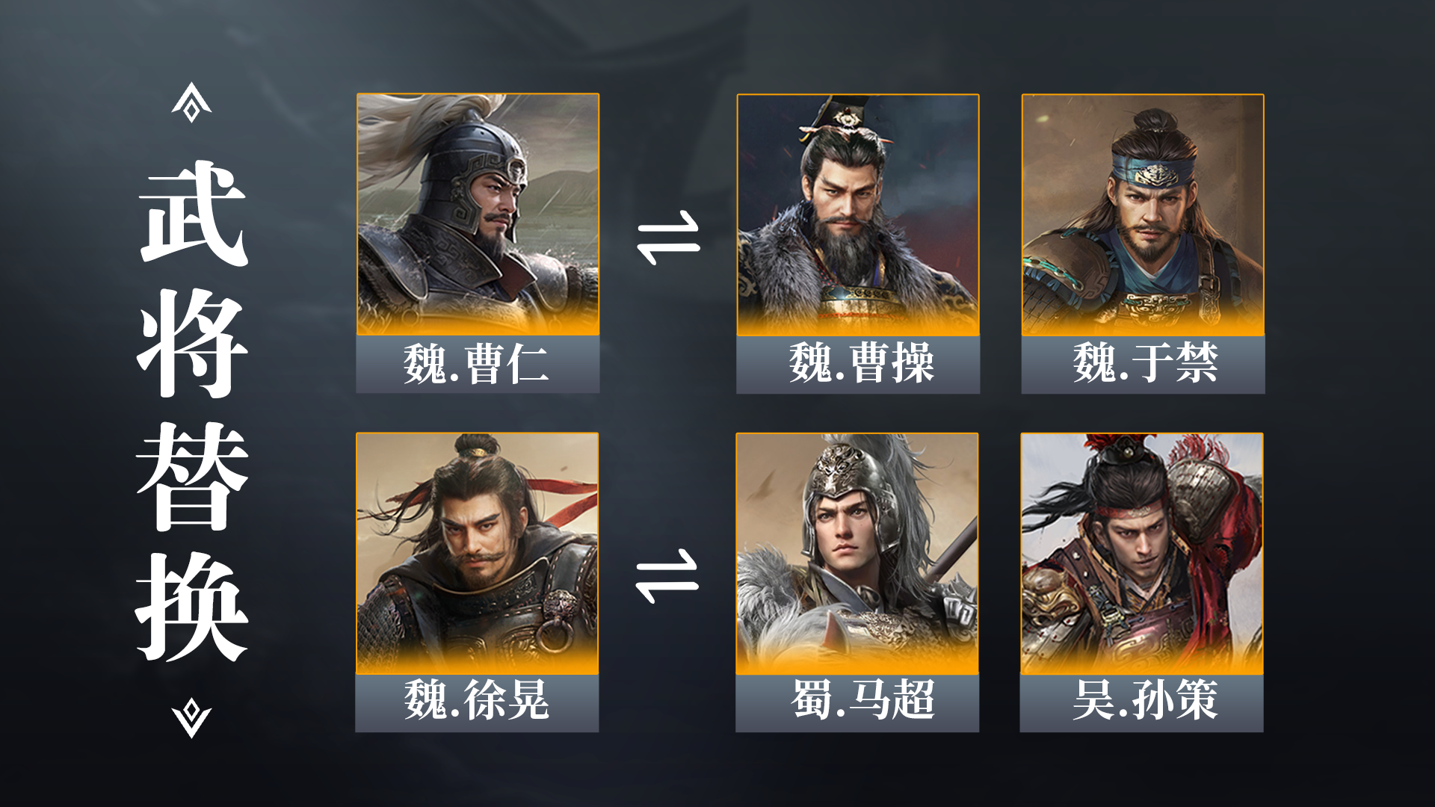Screen dimensions: 1435x807
Task: Select the 于禁 portrait with blue headband
Action: point(1143,215)
